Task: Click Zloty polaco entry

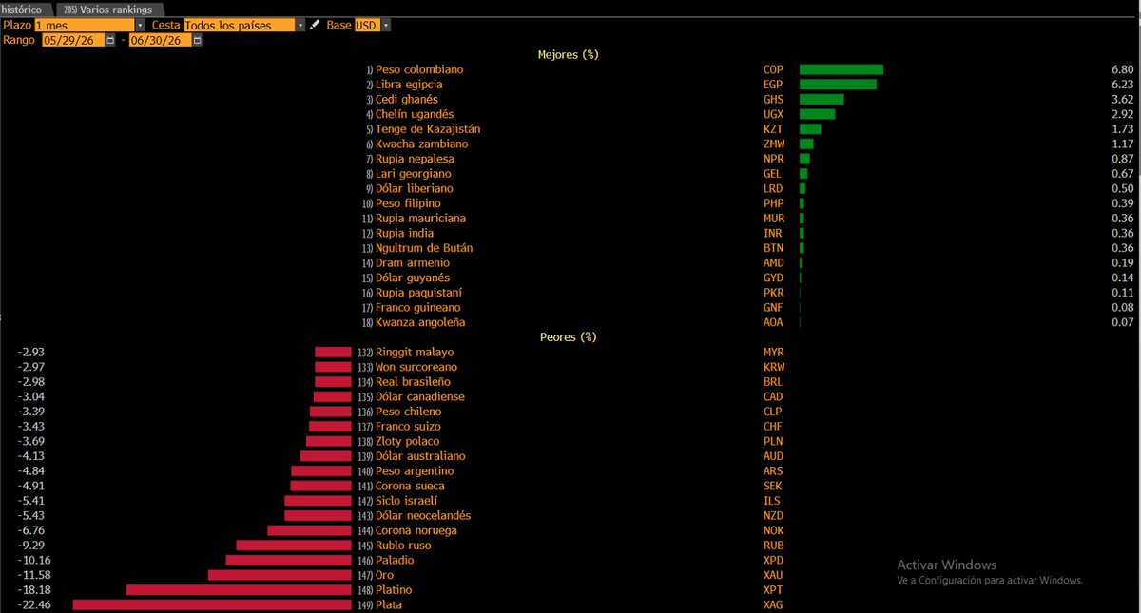Action: pyautogui.click(x=408, y=441)
